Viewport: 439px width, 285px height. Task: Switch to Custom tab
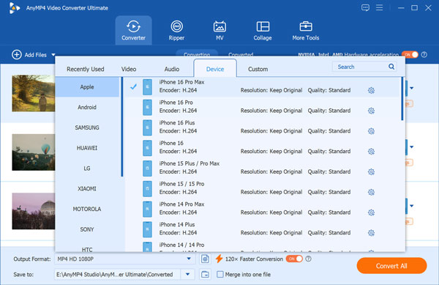tap(258, 69)
